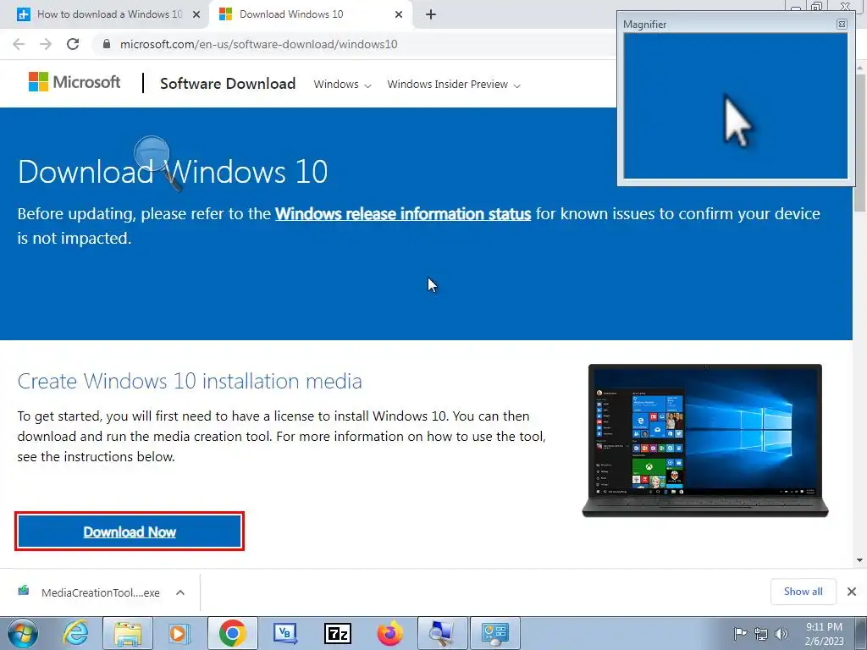Click the Magnifier taskbar icon

point(442,633)
